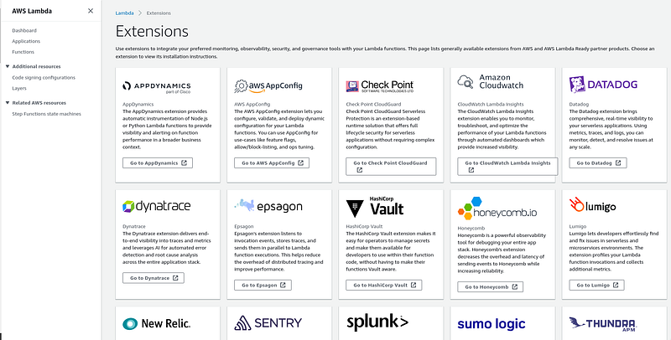The image size is (671, 340).
Task: Collapse the Additional resources section
Action: 8,67
